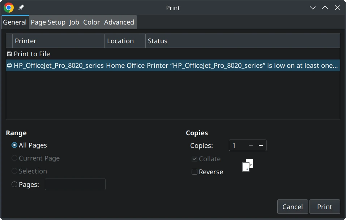Screen dimensions: 346x220
Task: Click the Chrome icon in title bar
Action: [x=8, y=8]
